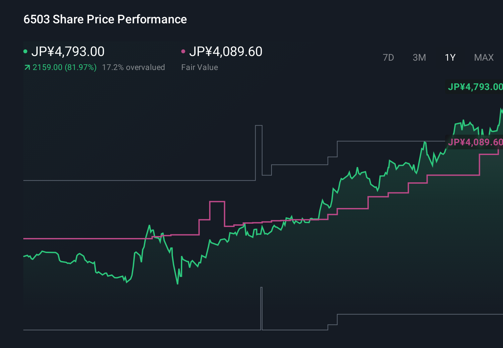Click the green share price legend dot
The image size is (503, 348).
[x=26, y=51]
